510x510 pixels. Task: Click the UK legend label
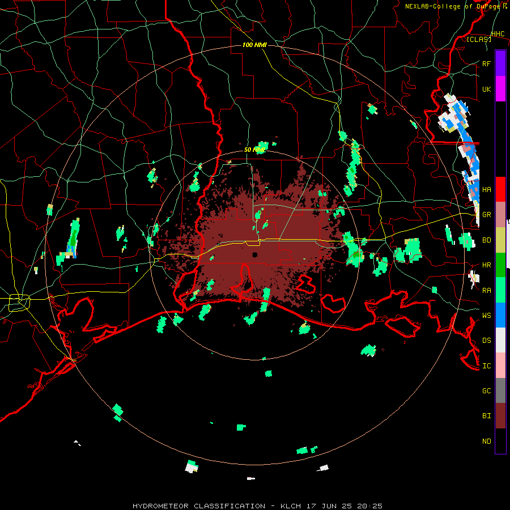pyautogui.click(x=487, y=89)
